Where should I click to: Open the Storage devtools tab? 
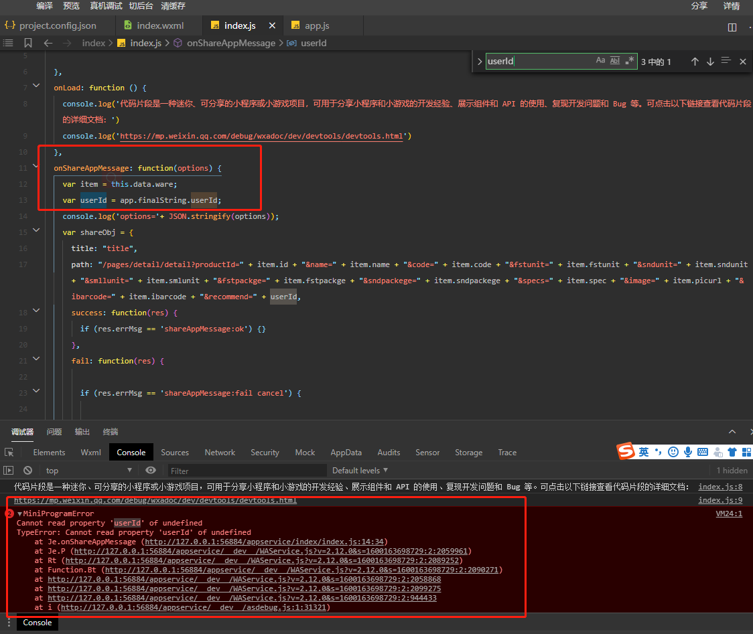coord(469,452)
